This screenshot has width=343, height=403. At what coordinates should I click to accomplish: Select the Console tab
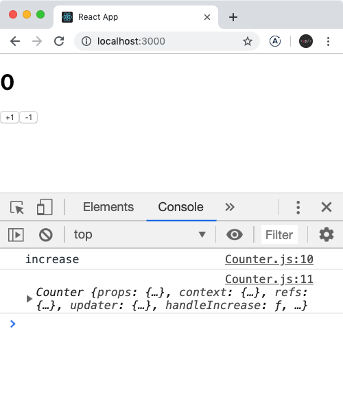(x=181, y=207)
